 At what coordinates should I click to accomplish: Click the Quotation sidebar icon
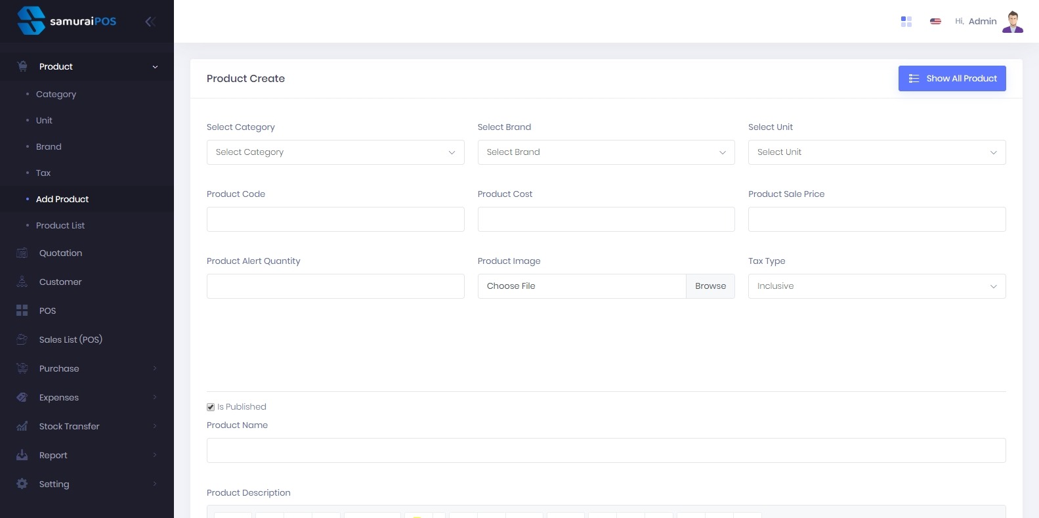coord(22,253)
